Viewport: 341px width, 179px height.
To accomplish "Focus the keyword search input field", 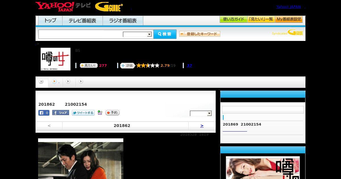I will [x=81, y=34].
